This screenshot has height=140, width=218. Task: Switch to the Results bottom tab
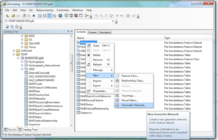click(x=10, y=129)
